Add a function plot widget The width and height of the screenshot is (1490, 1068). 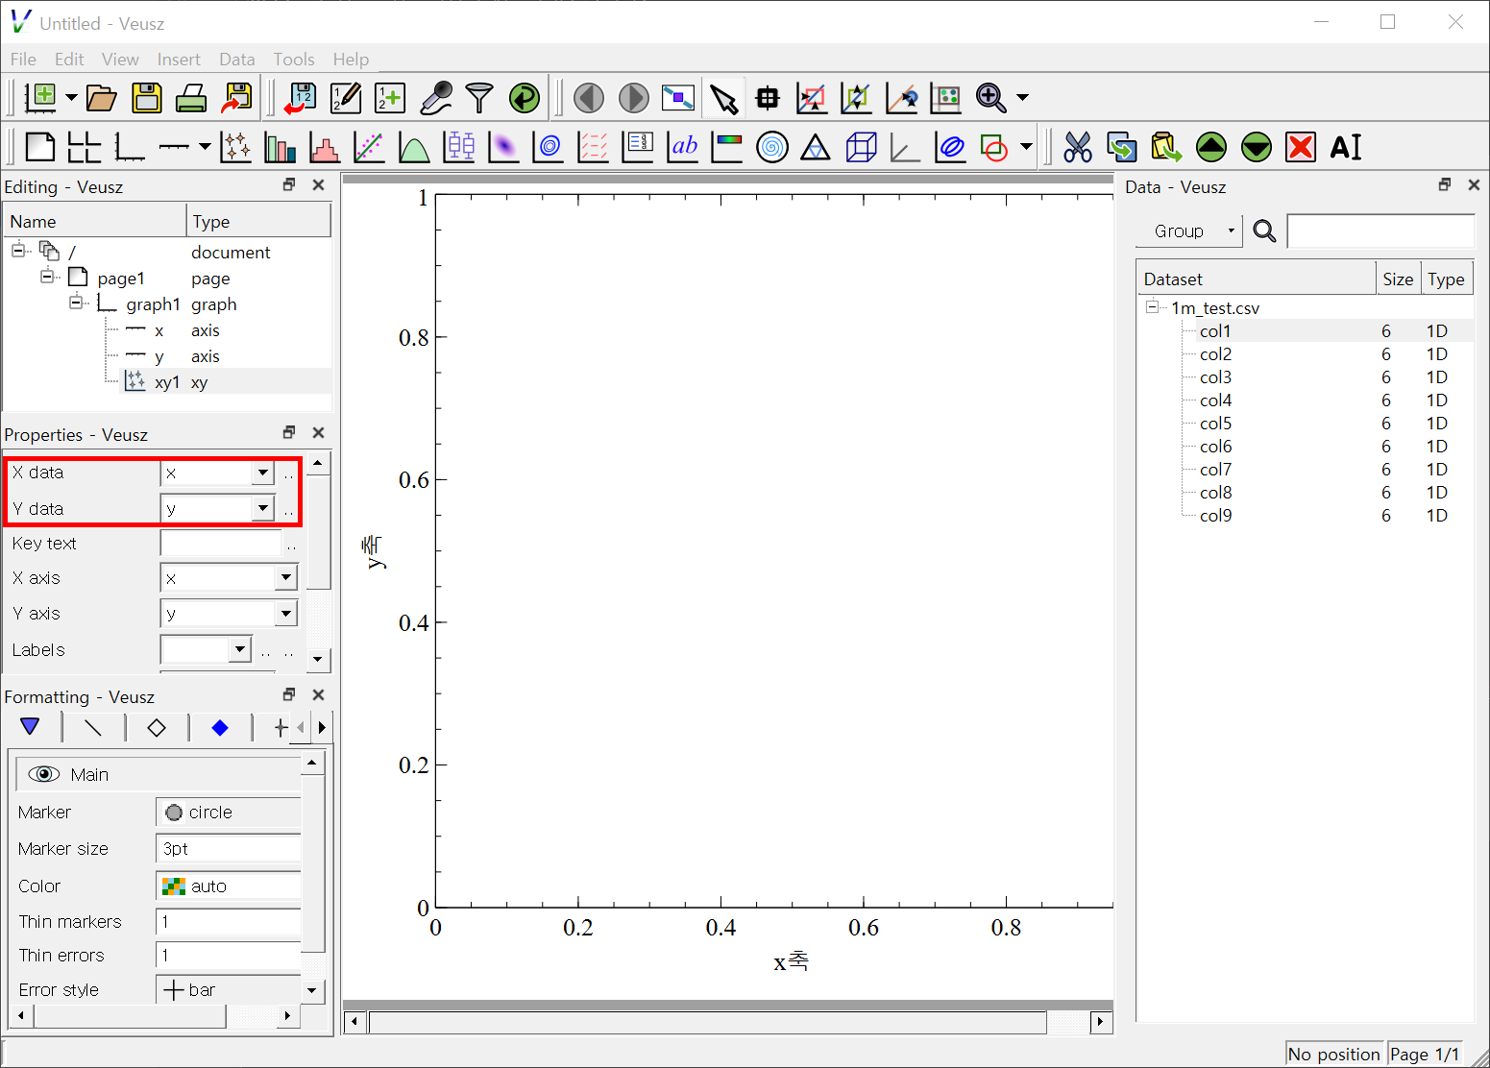pos(414,147)
